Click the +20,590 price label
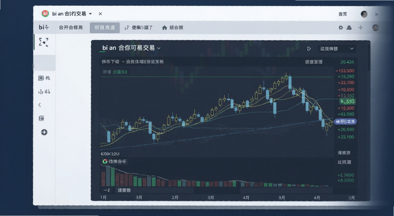Screen dimensions: 394x216 [346, 130]
